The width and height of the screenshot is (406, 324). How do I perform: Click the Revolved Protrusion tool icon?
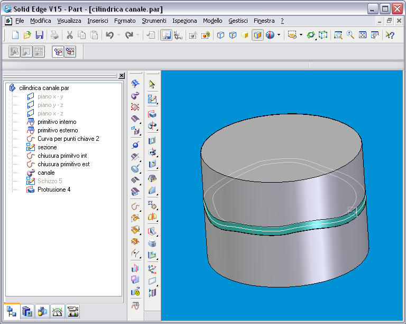coord(152,126)
